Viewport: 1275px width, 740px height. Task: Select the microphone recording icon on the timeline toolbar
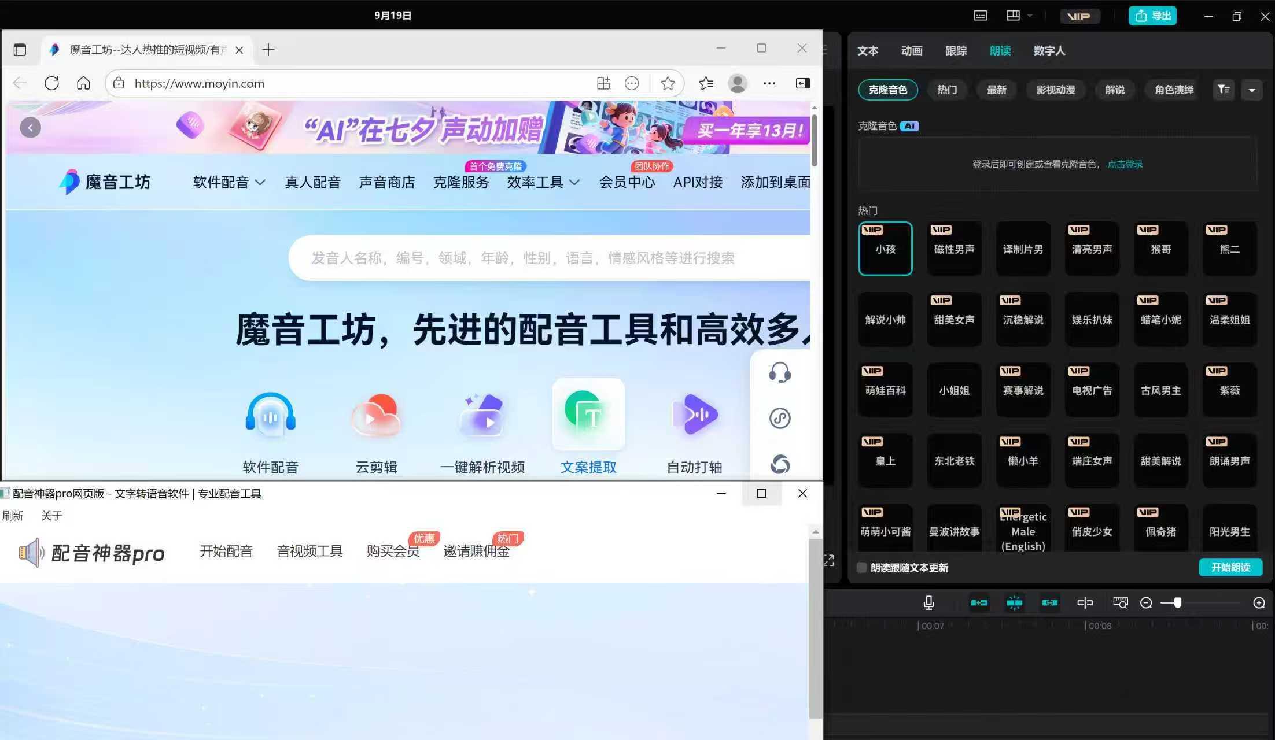(928, 602)
